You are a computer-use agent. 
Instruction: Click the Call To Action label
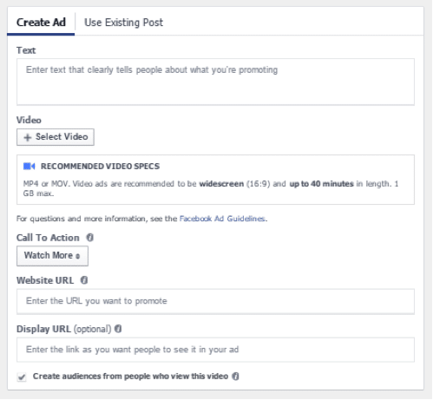(48, 238)
